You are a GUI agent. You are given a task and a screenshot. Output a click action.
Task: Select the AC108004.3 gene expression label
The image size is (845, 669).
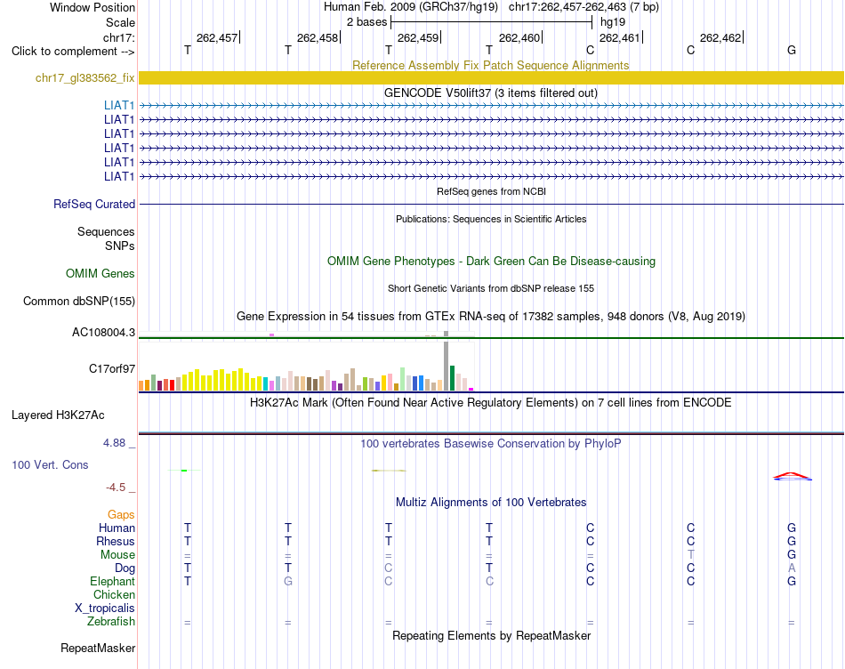point(103,332)
